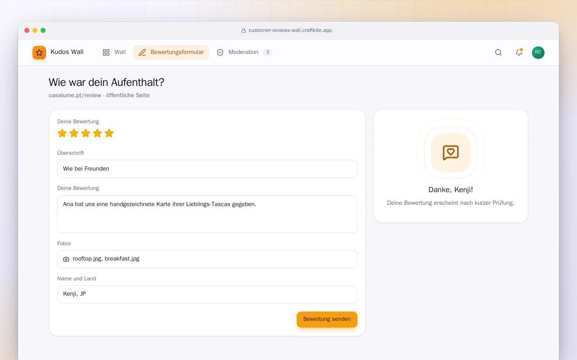Click the Moderation count badge 3
Image resolution: width=577 pixels, height=360 pixels.
[x=268, y=52]
